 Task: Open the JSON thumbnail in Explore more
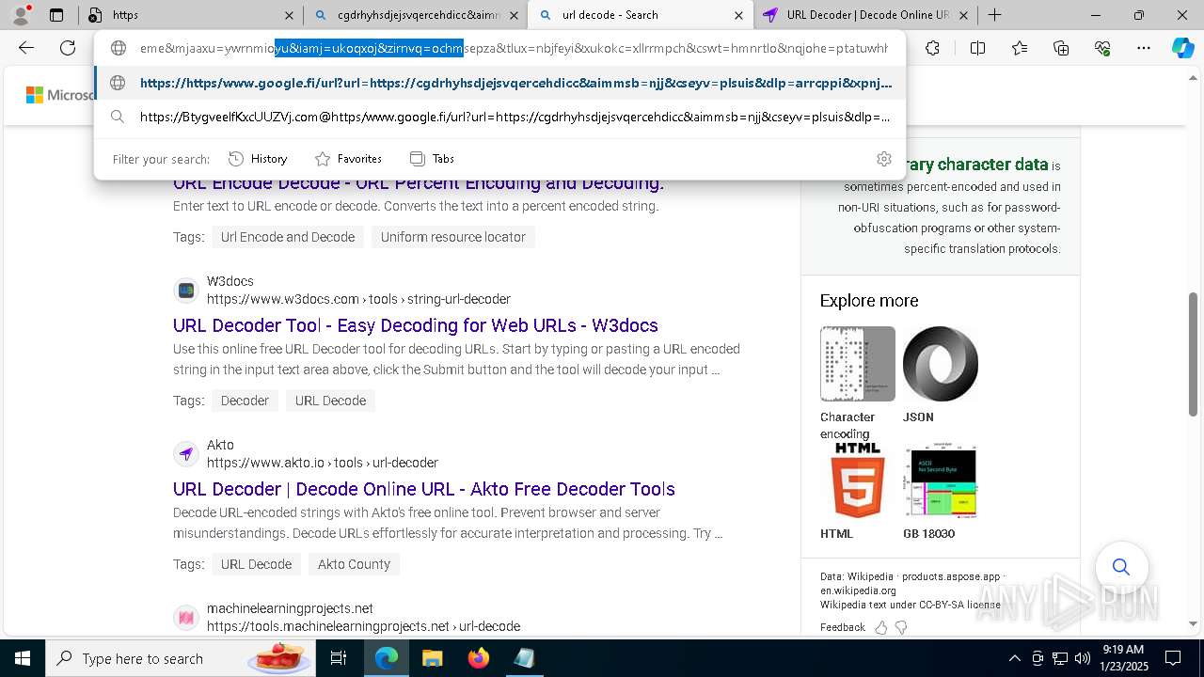[941, 364]
